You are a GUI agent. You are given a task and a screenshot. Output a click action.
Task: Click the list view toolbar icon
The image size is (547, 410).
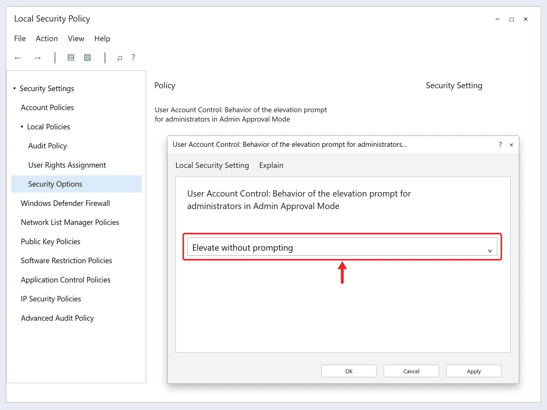tap(71, 58)
